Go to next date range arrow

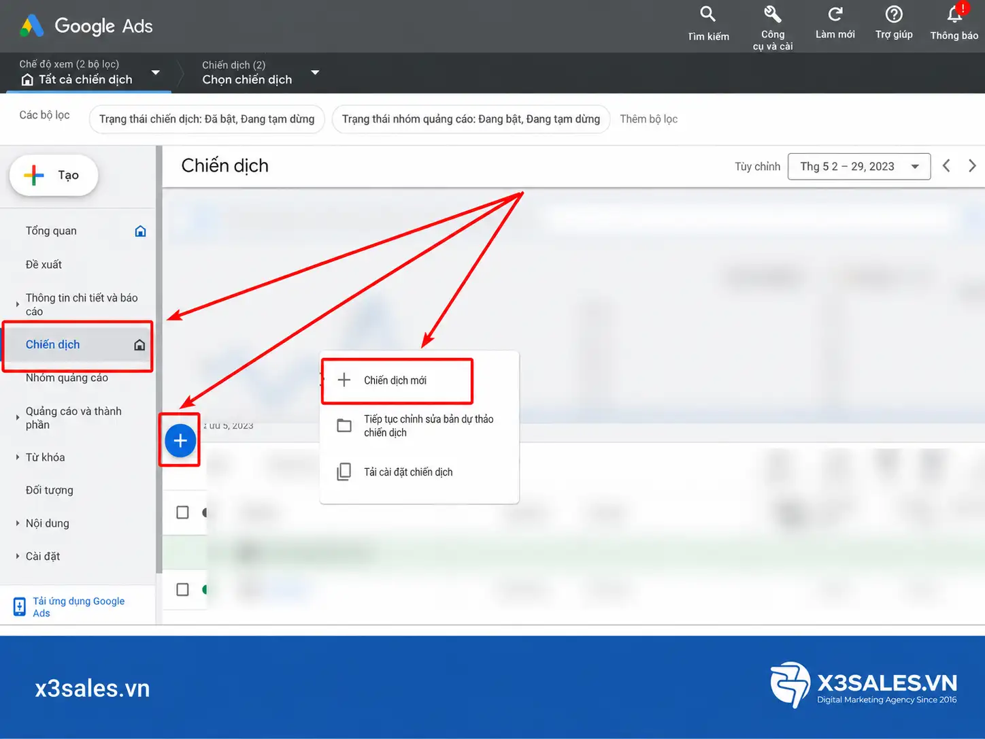[972, 166]
